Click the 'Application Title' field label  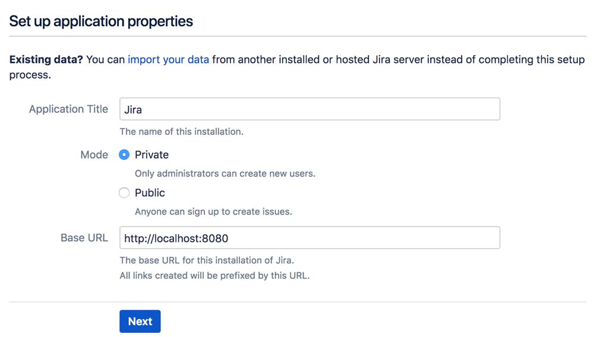[x=68, y=109]
